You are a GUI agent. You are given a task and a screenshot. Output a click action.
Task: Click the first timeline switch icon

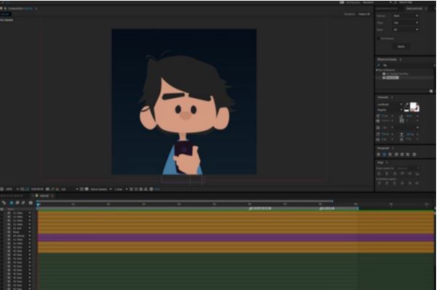coord(4,203)
